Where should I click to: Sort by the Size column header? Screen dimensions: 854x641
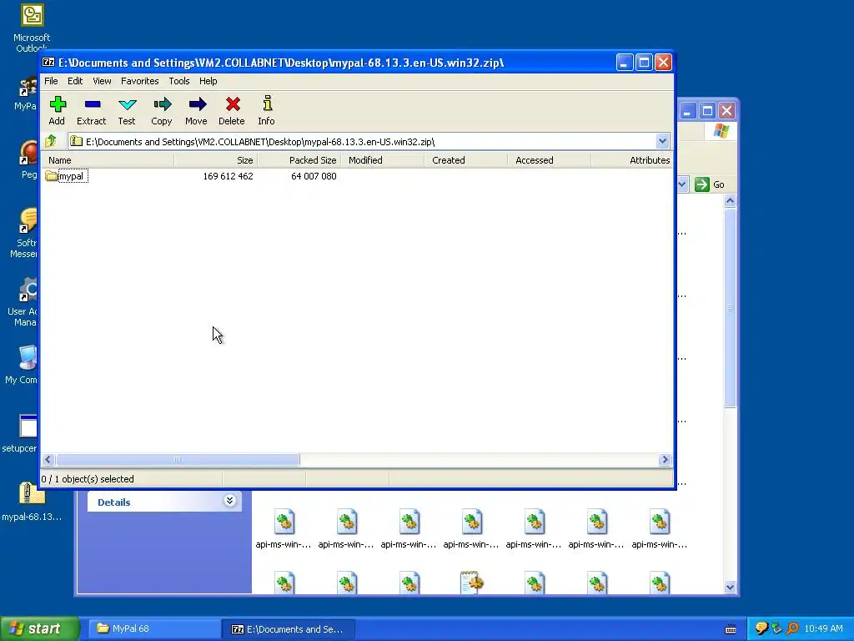coord(216,160)
